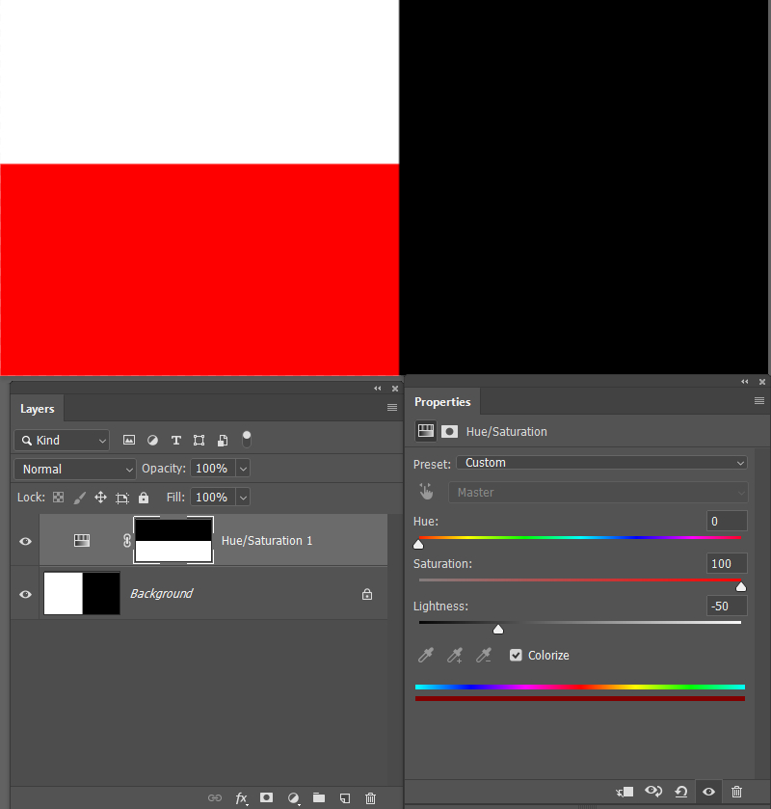Open the Kind filter dropdown
The width and height of the screenshot is (771, 809).
click(62, 440)
